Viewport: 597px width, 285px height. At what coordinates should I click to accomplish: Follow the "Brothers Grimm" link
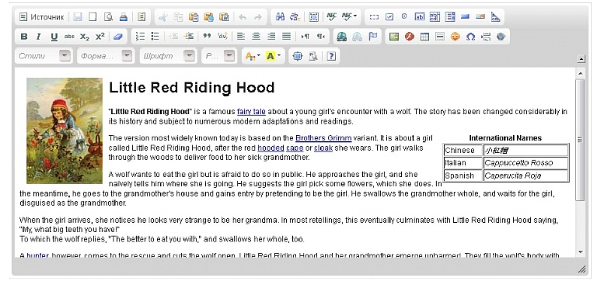coord(323,138)
